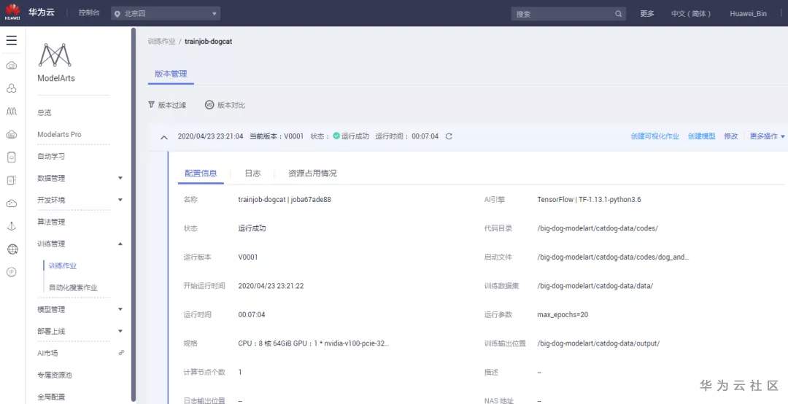Screen dimensions: 788x404
Task: Click the globe sidebar icon
Action: point(12,249)
